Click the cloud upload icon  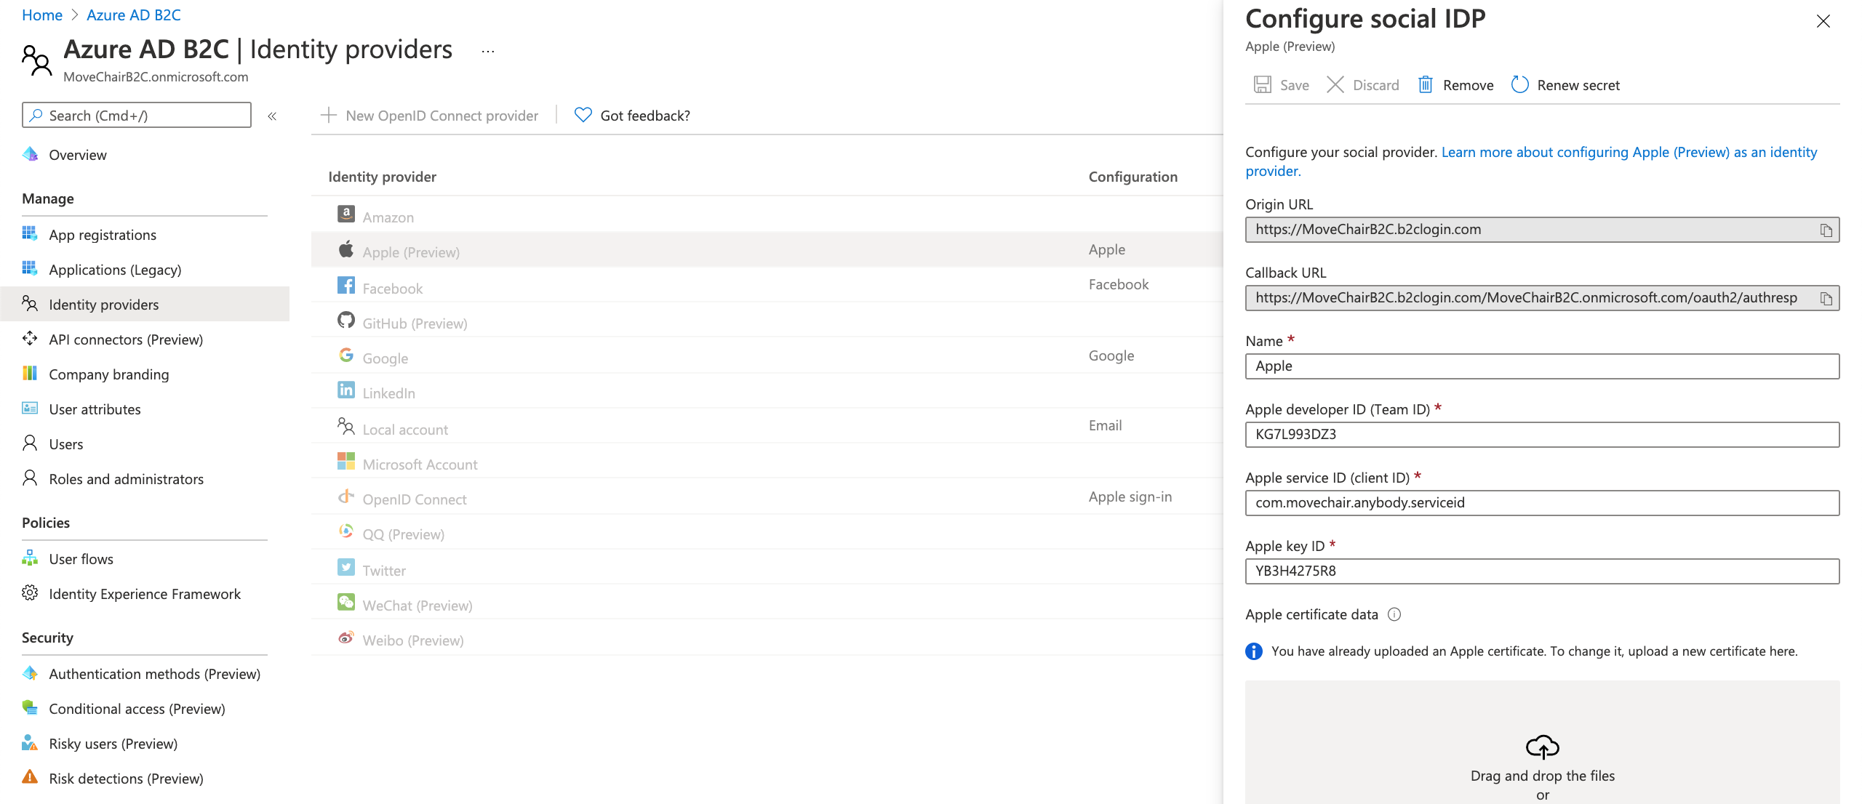[x=1542, y=747]
